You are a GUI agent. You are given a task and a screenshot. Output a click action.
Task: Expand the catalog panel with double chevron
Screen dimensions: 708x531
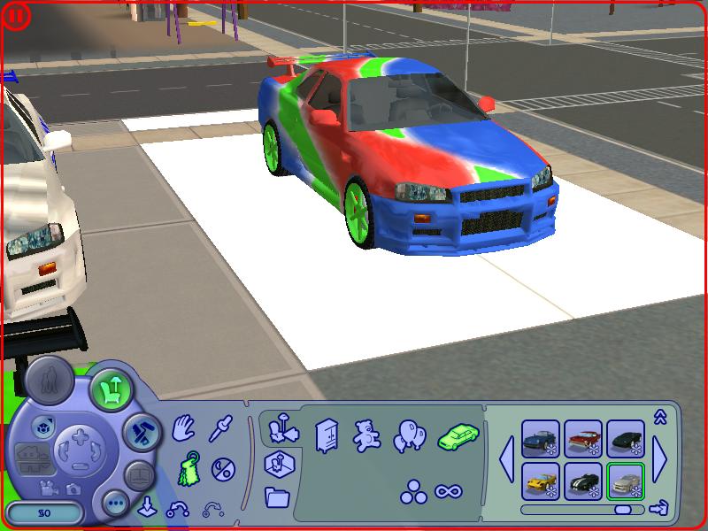(659, 416)
